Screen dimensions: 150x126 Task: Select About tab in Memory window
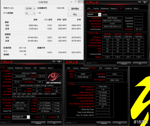(116, 68)
